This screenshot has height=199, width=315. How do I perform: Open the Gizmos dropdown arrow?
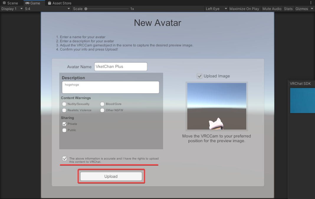(x=312, y=9)
